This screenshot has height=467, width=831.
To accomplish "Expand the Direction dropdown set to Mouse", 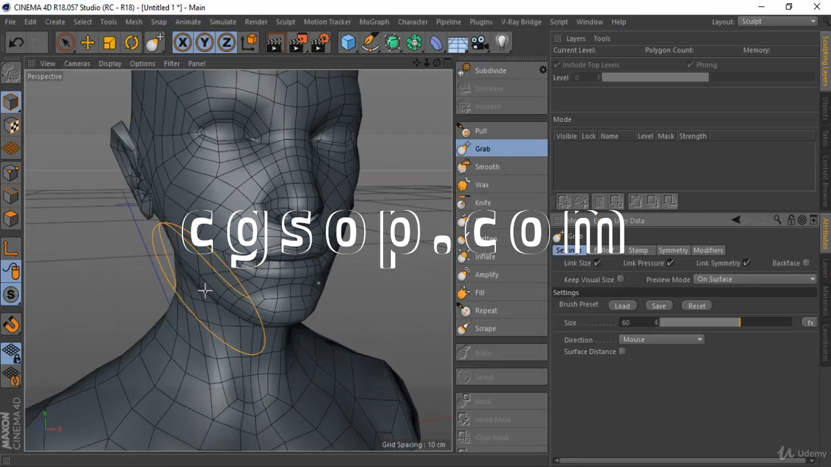I will (662, 340).
